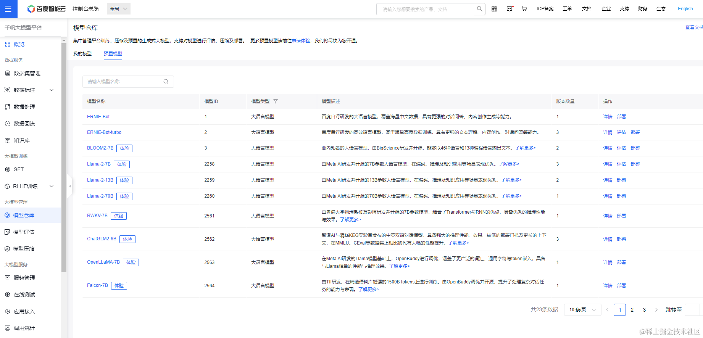Open 控制台总览 in top bar
This screenshot has width=703, height=338.
pyautogui.click(x=86, y=9)
